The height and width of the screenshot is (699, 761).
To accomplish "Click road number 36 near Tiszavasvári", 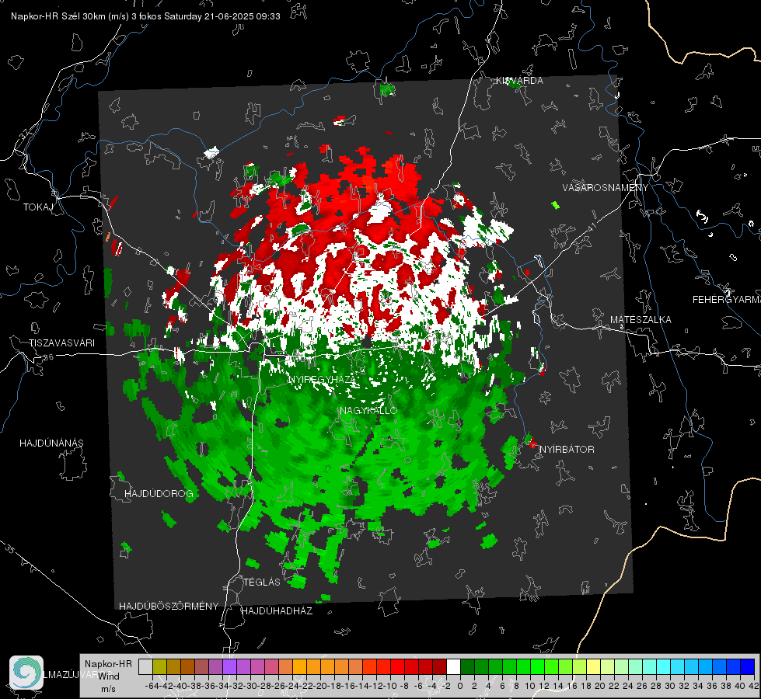I will 48,357.
